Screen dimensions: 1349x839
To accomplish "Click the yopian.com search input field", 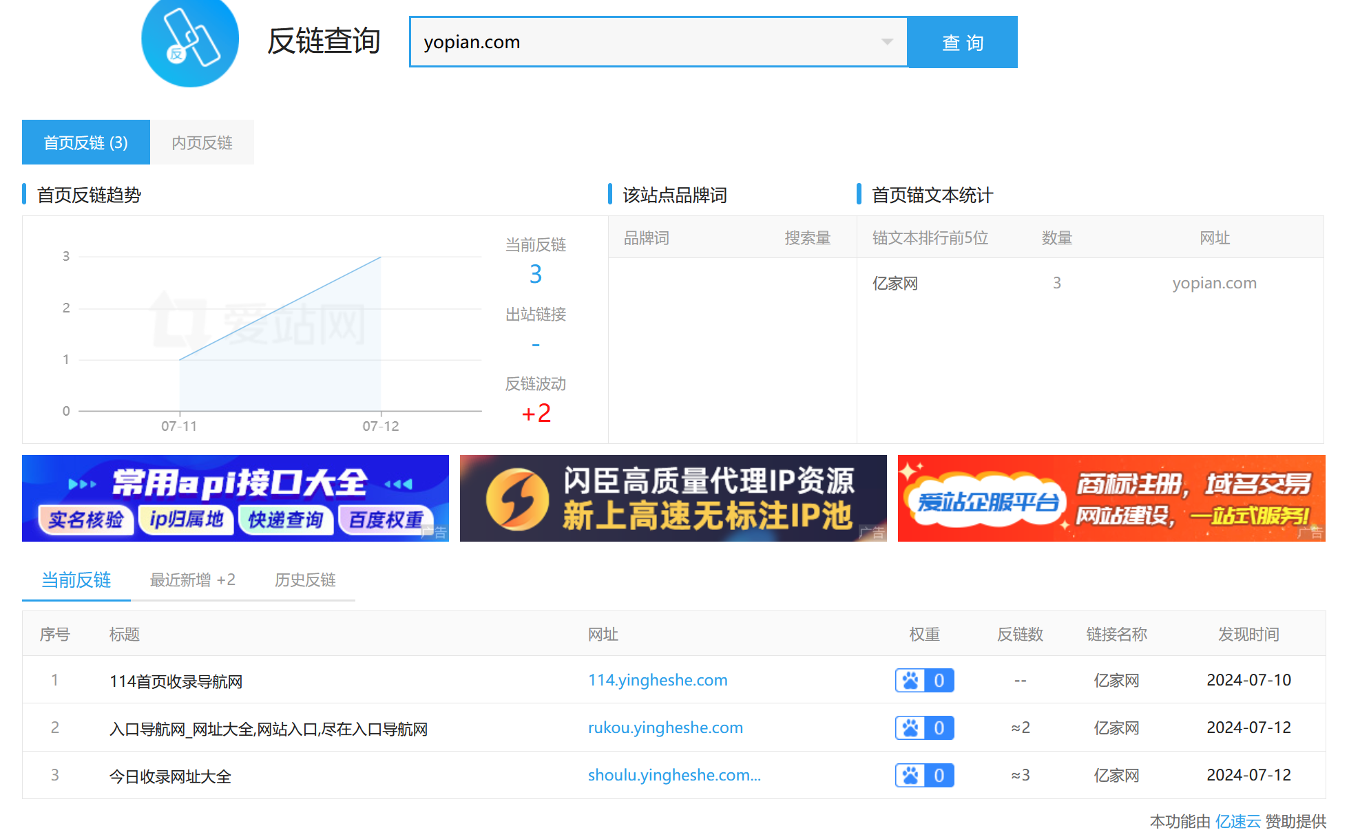I will (x=658, y=42).
